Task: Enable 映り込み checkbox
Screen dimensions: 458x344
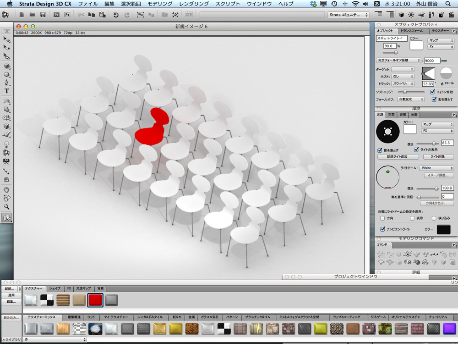Action: tap(434, 218)
